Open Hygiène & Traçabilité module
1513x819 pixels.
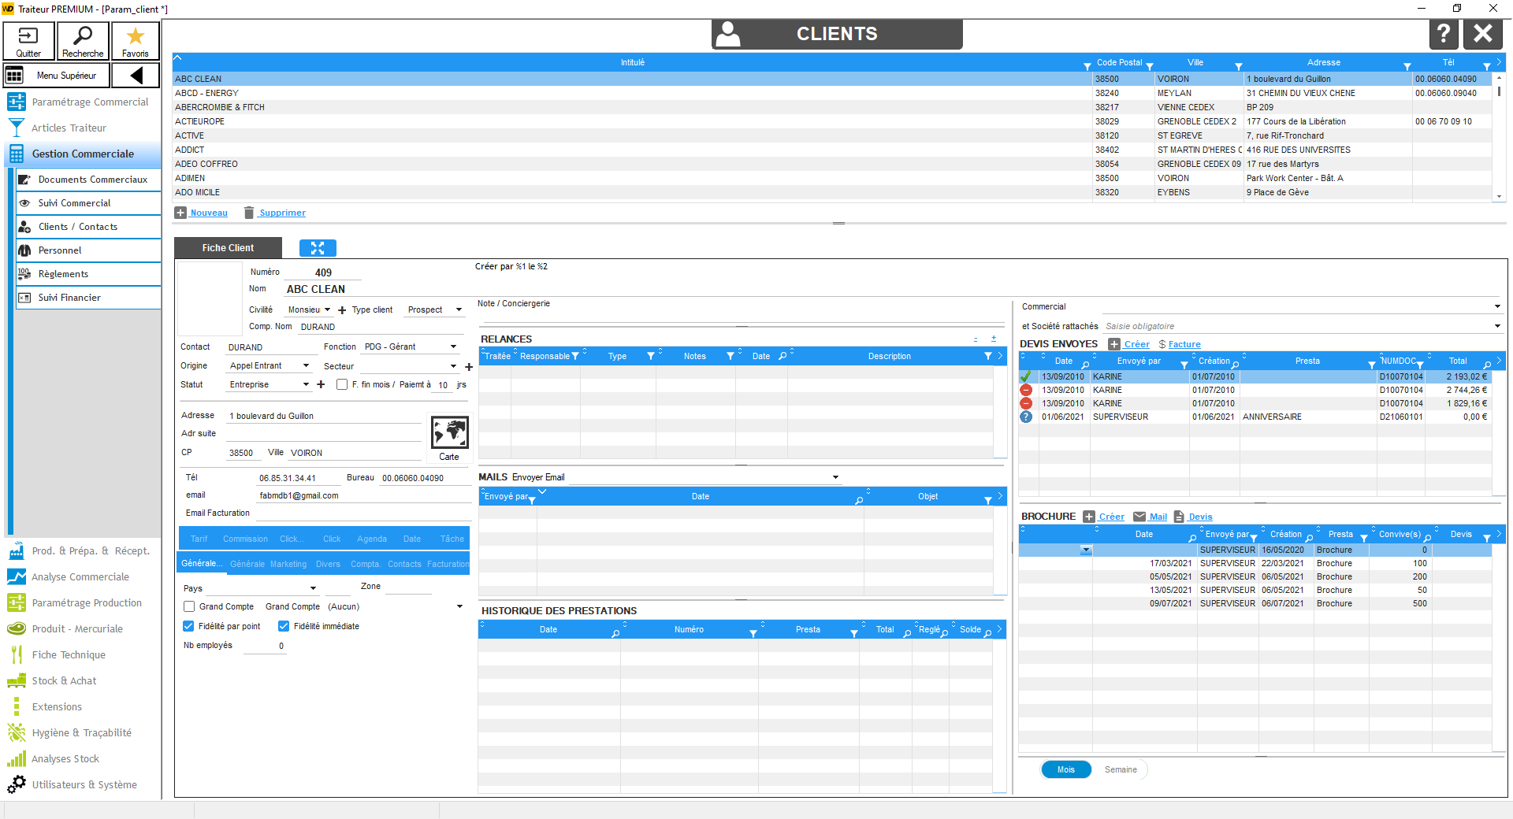pos(81,732)
